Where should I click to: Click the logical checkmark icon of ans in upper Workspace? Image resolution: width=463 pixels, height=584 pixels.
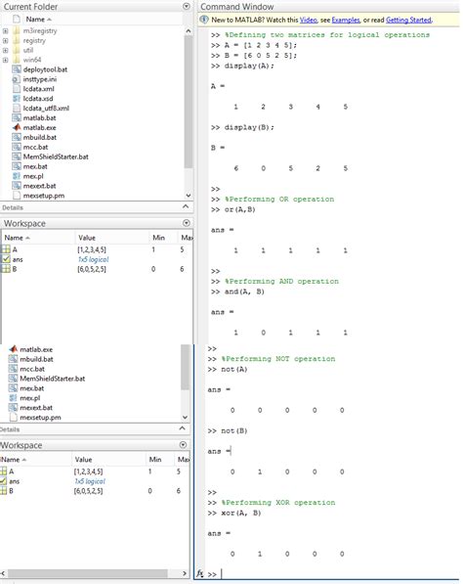[6, 259]
